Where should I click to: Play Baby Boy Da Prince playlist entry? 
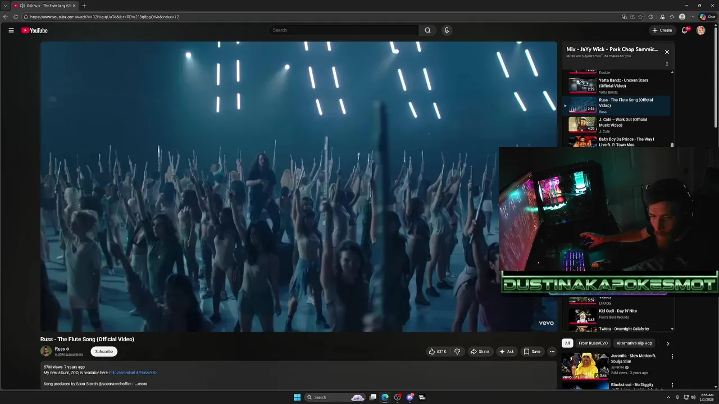617,141
